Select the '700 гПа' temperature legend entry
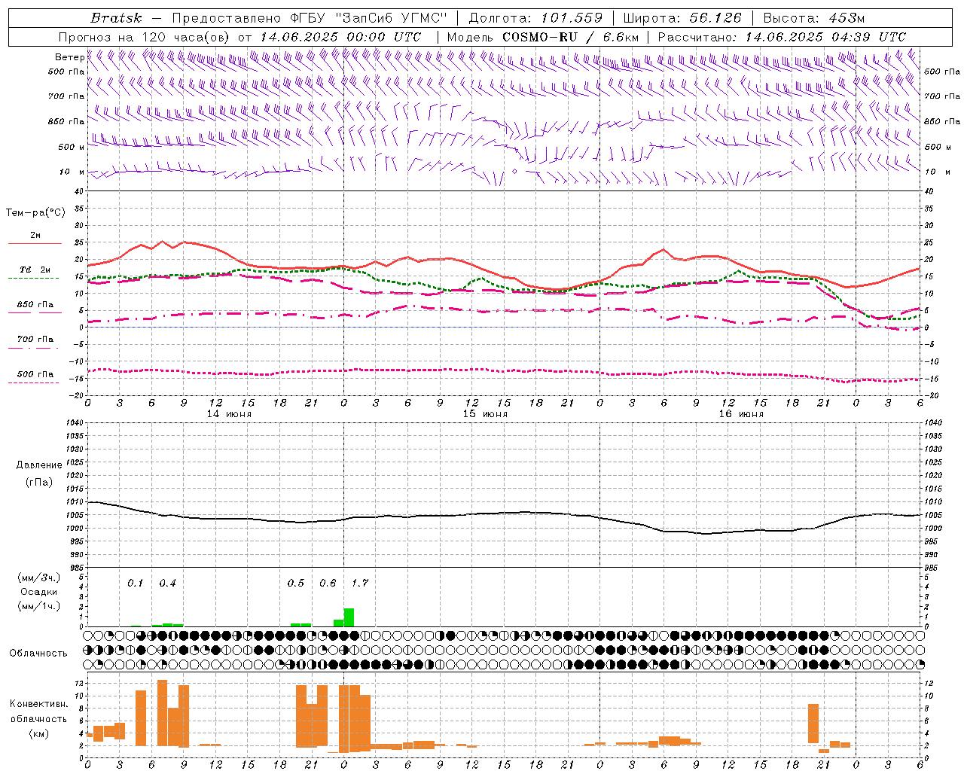The image size is (964, 771). pyautogui.click(x=35, y=340)
